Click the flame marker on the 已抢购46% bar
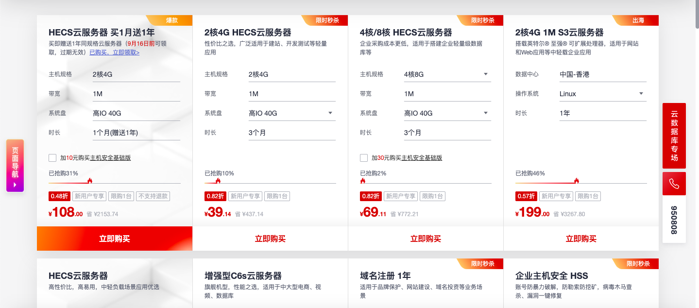The width and height of the screenshot is (699, 308). pyautogui.click(x=577, y=181)
